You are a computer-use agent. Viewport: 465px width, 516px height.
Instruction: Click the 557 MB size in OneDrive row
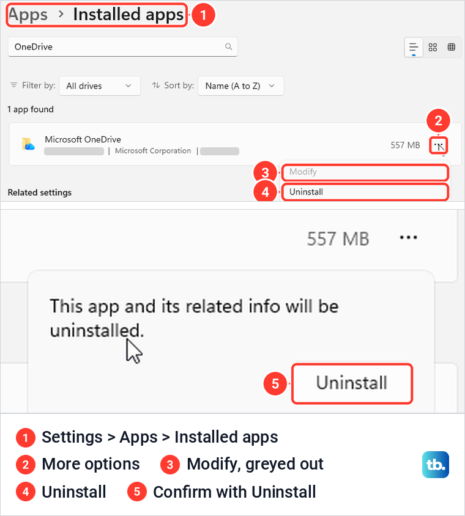pos(405,145)
